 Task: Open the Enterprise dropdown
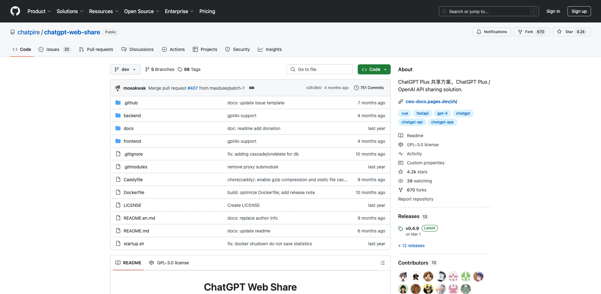179,11
